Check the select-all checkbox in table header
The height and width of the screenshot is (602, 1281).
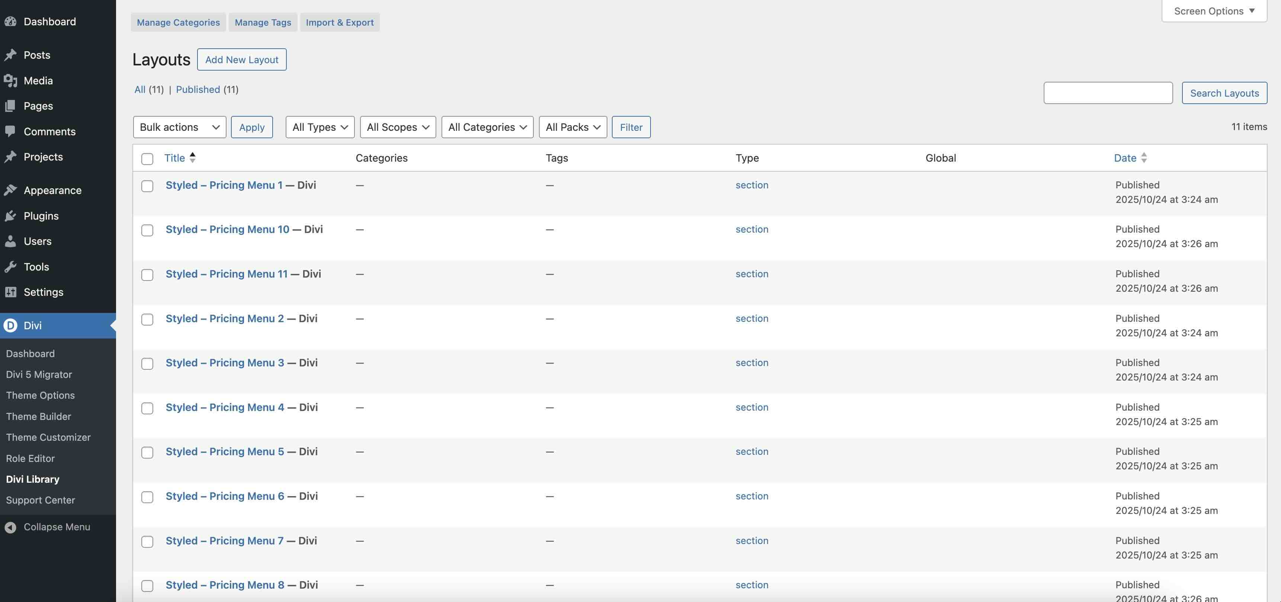pos(147,159)
